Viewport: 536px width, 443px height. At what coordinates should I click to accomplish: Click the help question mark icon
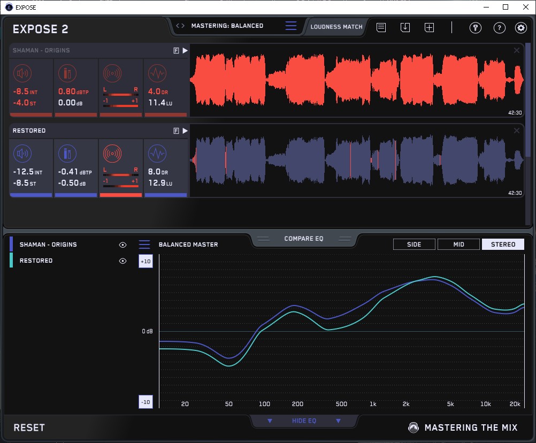[499, 28]
